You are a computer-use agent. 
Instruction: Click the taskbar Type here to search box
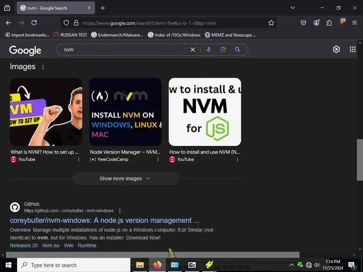coord(74,265)
